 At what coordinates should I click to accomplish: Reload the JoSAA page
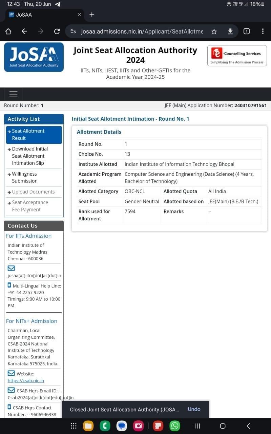point(57,32)
